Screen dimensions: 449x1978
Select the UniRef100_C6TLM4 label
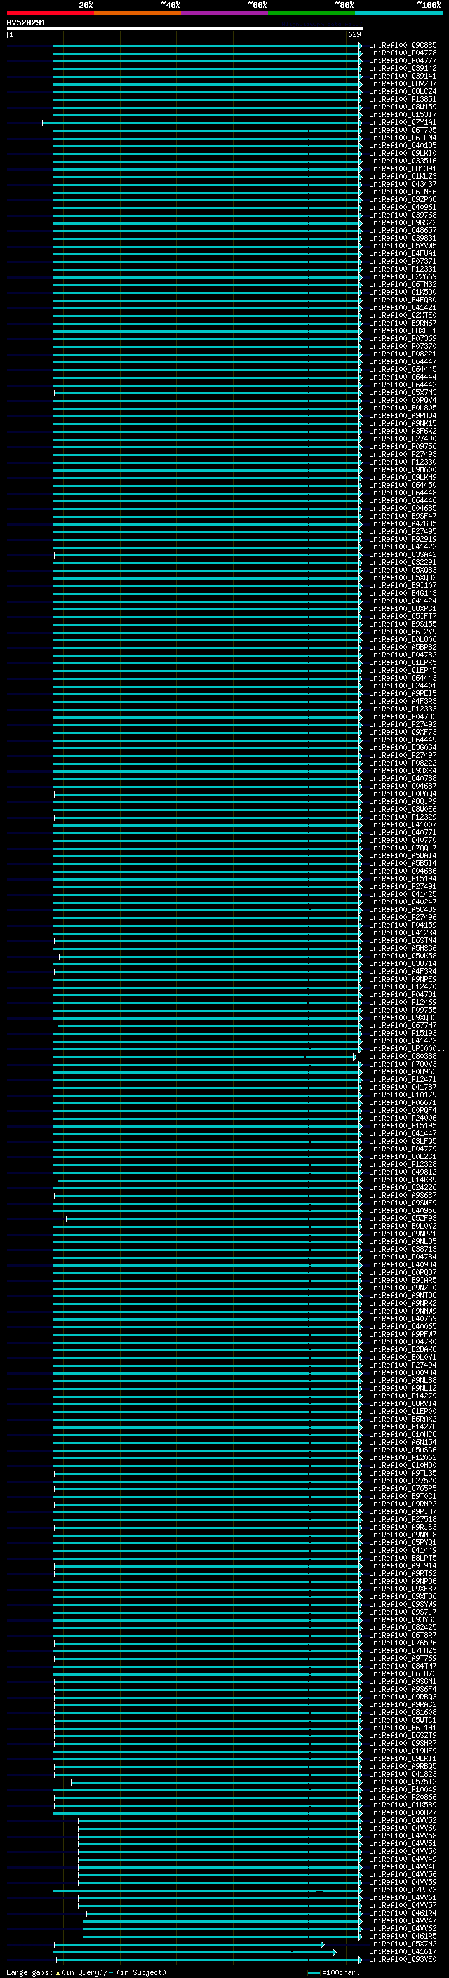pos(403,138)
